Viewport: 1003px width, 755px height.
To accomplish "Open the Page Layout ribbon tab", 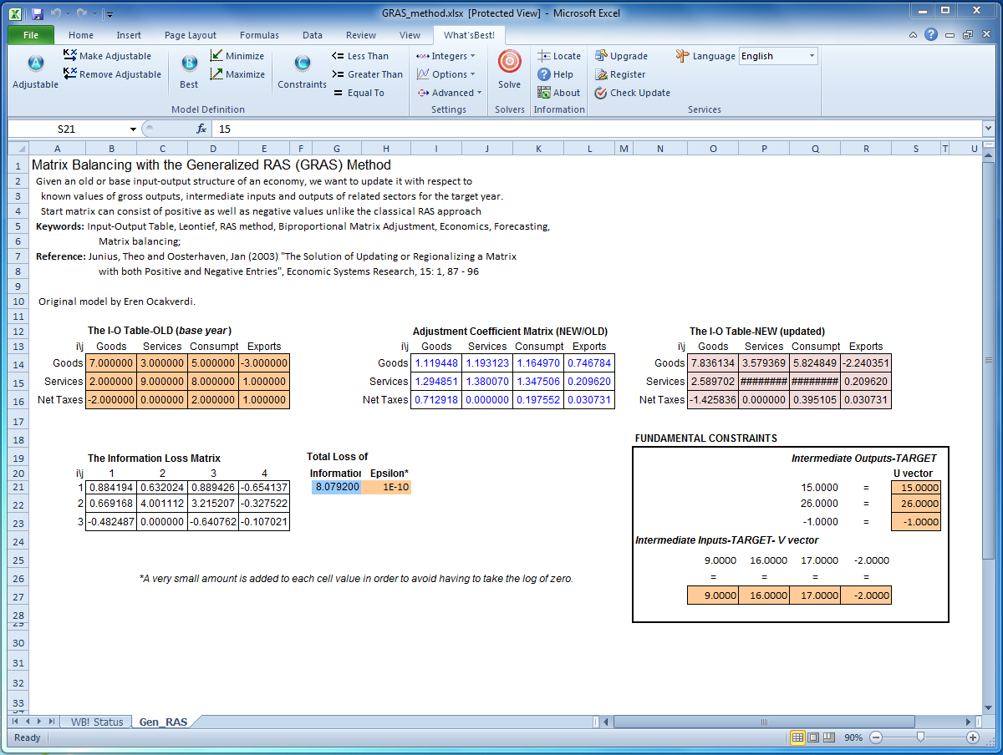I will [x=191, y=35].
